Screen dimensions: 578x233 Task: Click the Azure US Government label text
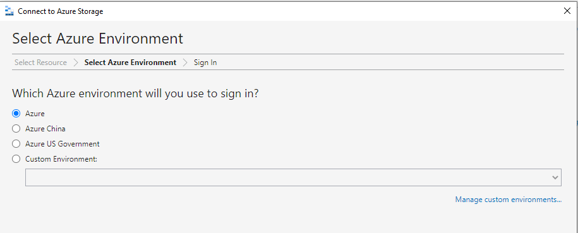pos(63,144)
